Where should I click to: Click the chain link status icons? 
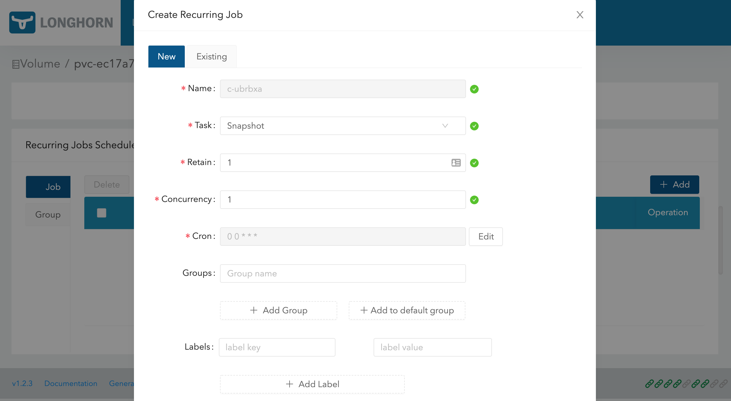point(686,384)
